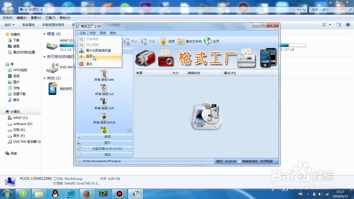
Task: Open Firefox from the taskbar
Action: point(87,194)
